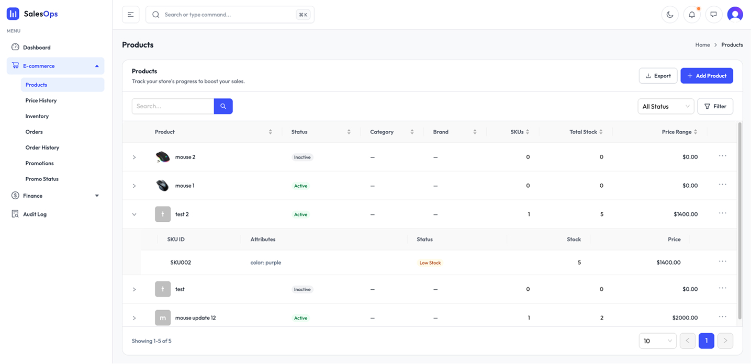Open the notifications bell

click(692, 15)
